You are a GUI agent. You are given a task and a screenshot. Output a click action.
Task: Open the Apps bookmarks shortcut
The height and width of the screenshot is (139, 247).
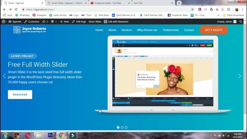[x=8, y=15]
